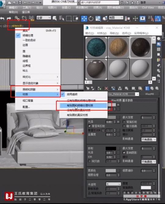Click the star favorites icon in title bar

pyautogui.click(x=132, y=2)
